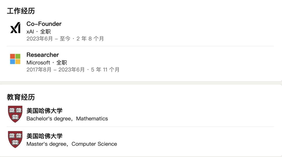The height and width of the screenshot is (157, 282).
Task: Click the 全职 label next to xAI
Action: pos(45,32)
